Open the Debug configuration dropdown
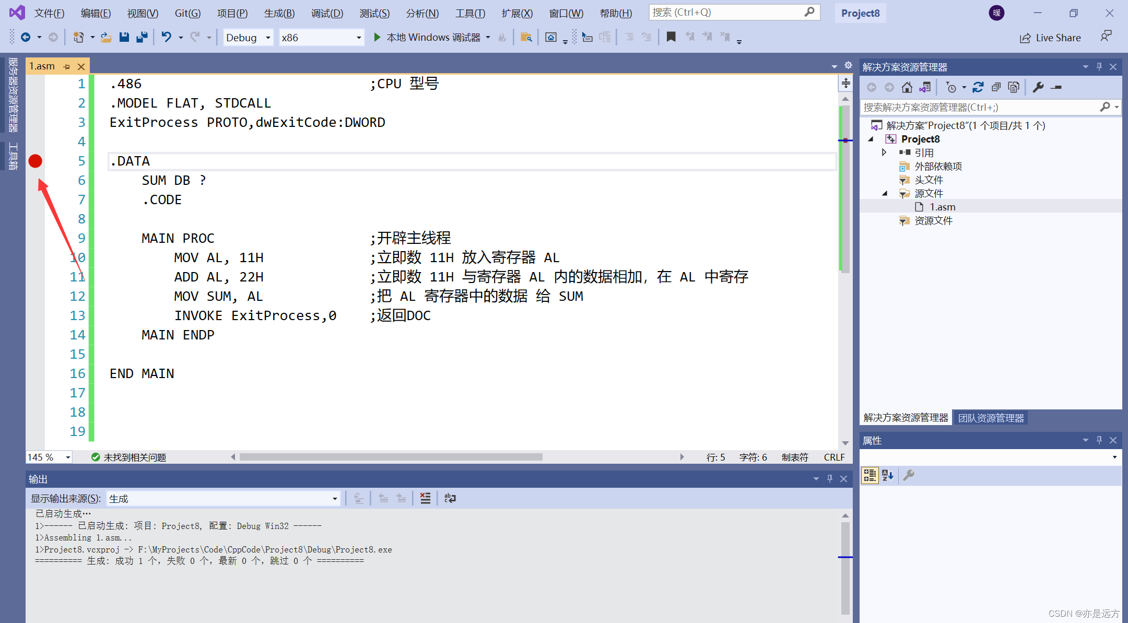Viewport: 1128px width, 623px height. click(x=267, y=38)
